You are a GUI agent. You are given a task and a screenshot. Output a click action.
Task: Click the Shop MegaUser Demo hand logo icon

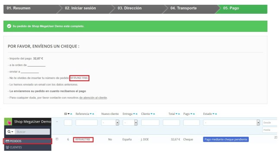[8, 122]
